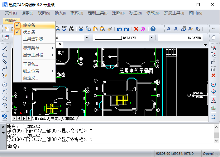
Task: Close the command bar panel
Action: [x=3, y=127]
